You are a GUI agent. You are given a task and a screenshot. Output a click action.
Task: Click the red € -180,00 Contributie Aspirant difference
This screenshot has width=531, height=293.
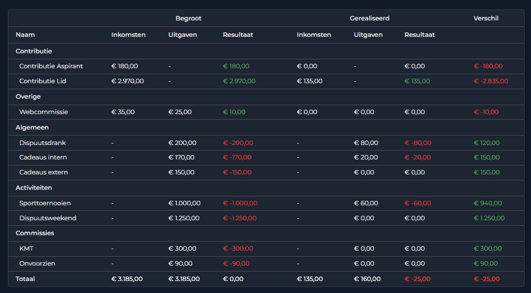tap(488, 66)
